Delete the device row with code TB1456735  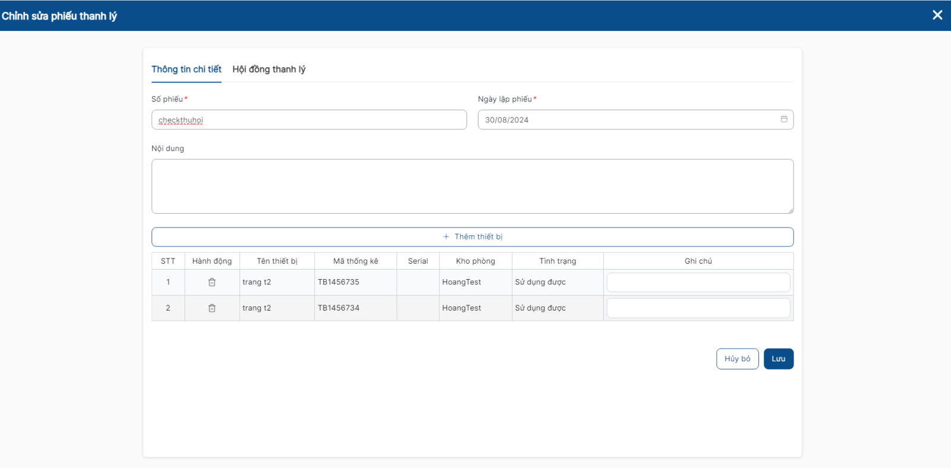[x=212, y=282]
